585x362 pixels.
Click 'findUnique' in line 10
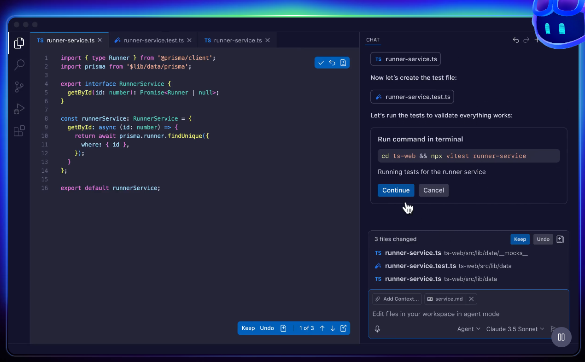pyautogui.click(x=185, y=136)
